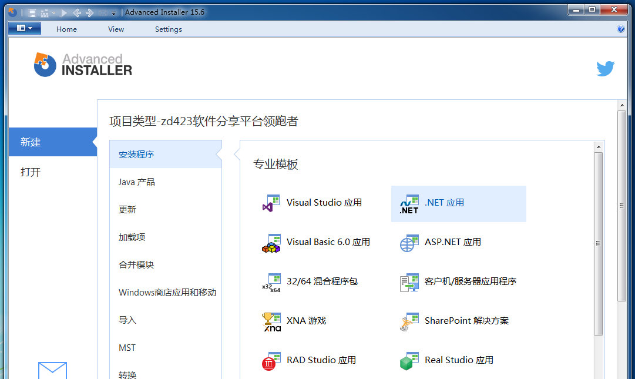Click the .NET 应用 template icon
Viewport: 635px width, 379px height.
[409, 204]
